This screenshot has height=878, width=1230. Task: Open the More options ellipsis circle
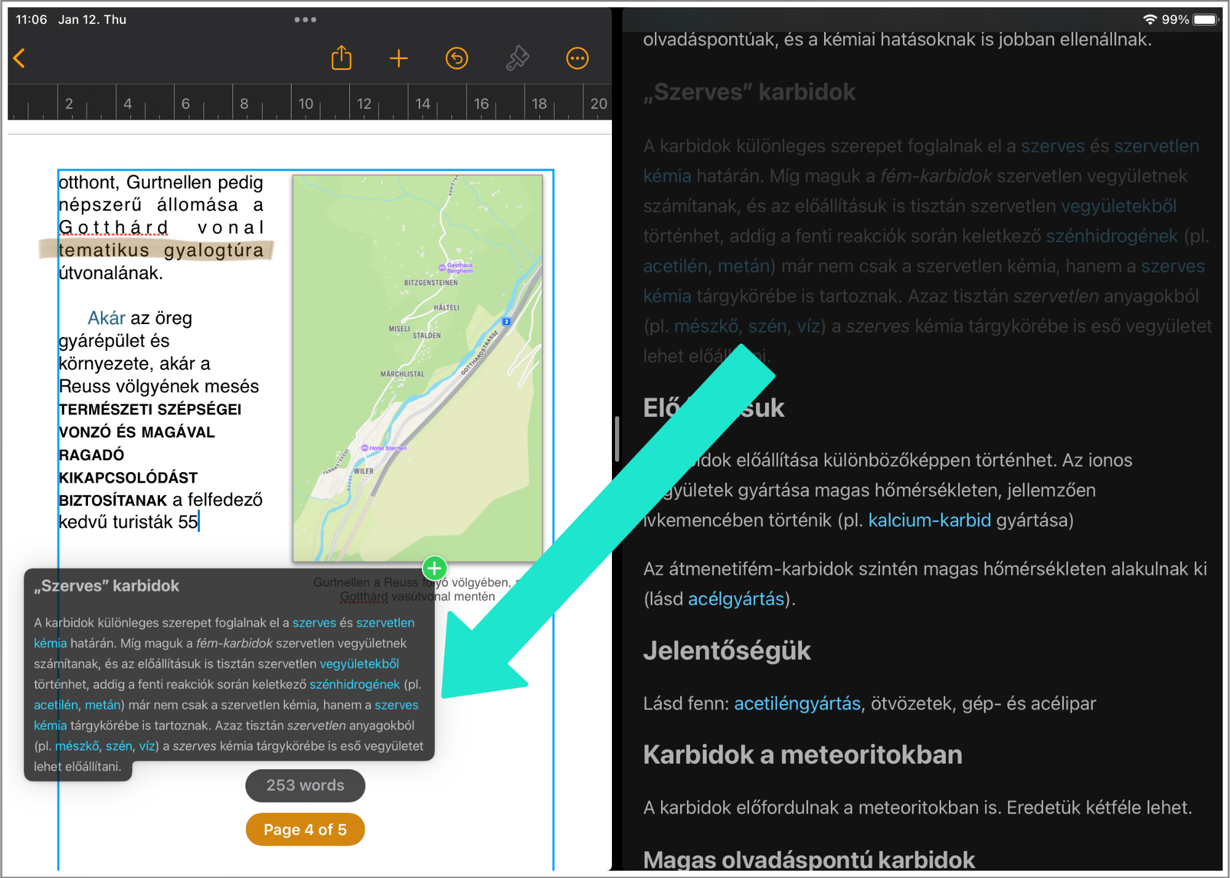tap(577, 58)
